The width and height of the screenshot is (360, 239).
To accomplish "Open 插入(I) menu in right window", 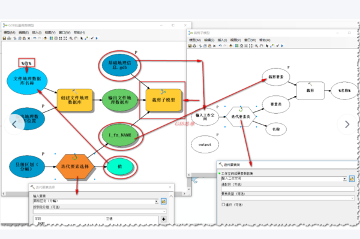I will (222, 40).
